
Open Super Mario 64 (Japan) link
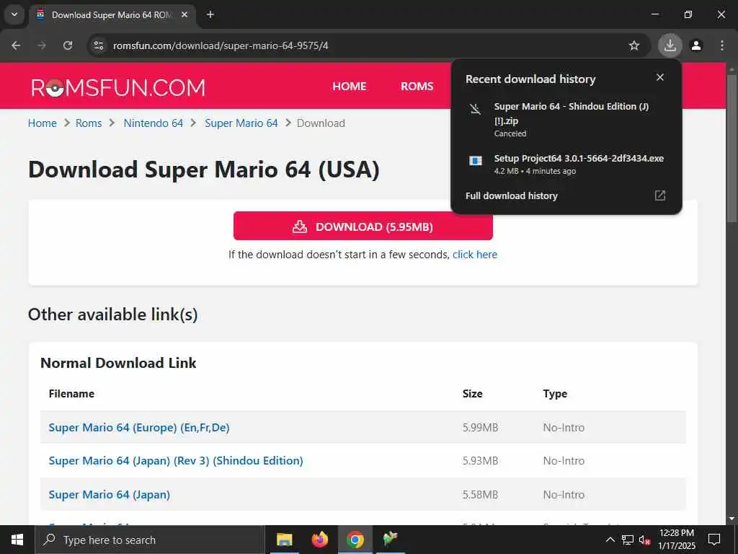[x=110, y=494]
